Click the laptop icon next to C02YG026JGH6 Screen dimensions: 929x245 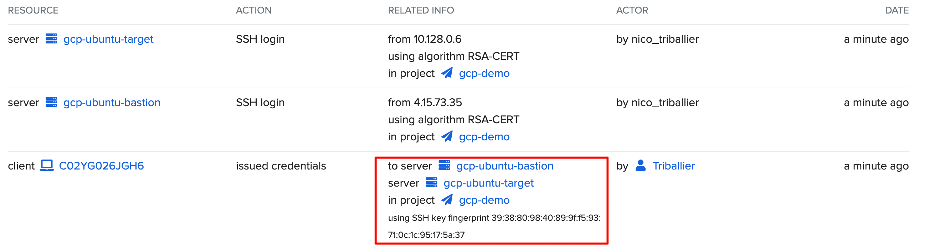(x=47, y=166)
